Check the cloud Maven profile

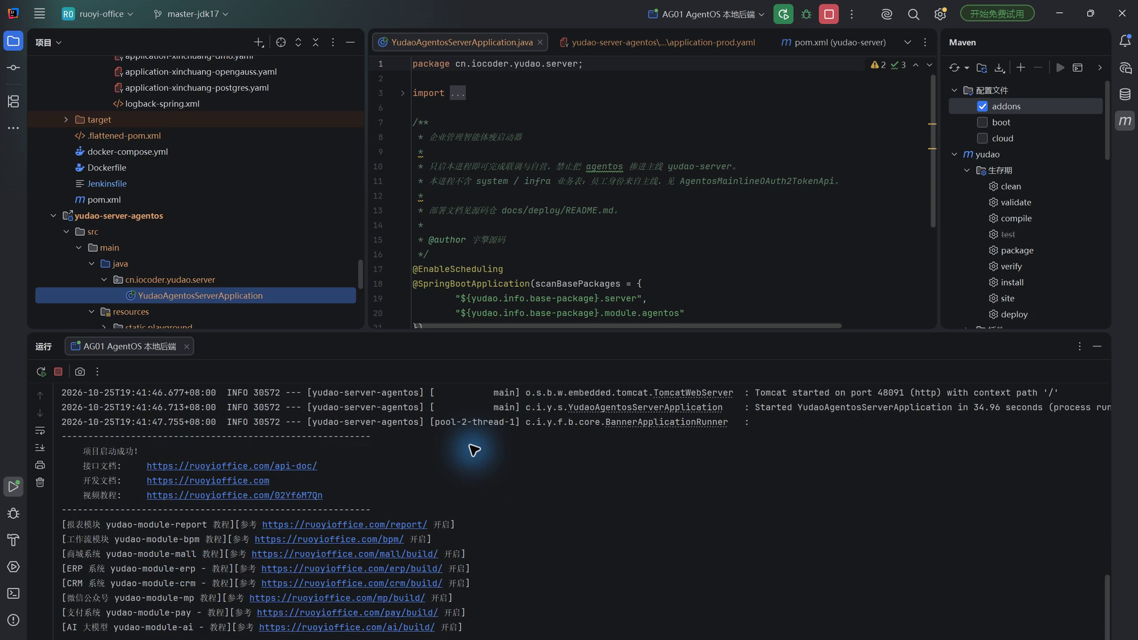point(982,139)
